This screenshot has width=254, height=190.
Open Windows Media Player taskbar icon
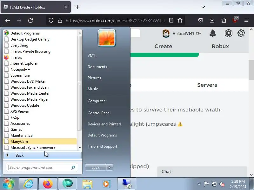point(107,184)
